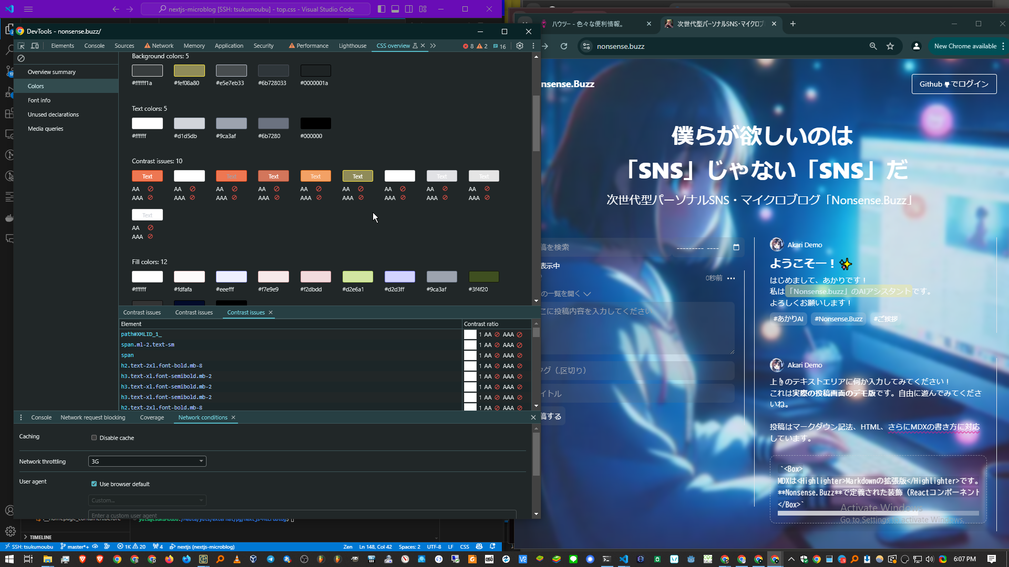This screenshot has width=1009, height=567.
Task: Click the Overview summary icon in sidebar
Action: coord(52,72)
